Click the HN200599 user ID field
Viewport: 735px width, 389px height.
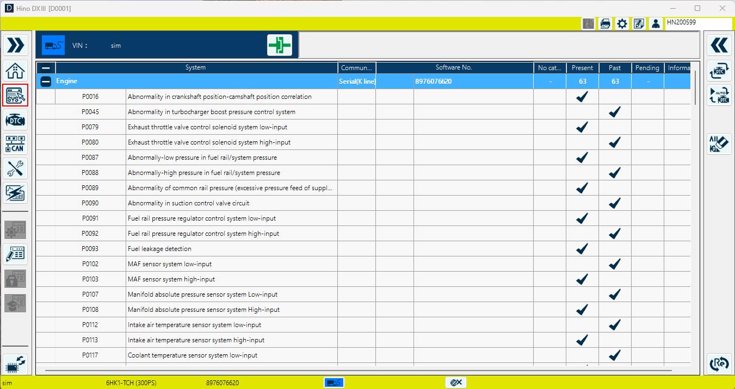tap(698, 23)
